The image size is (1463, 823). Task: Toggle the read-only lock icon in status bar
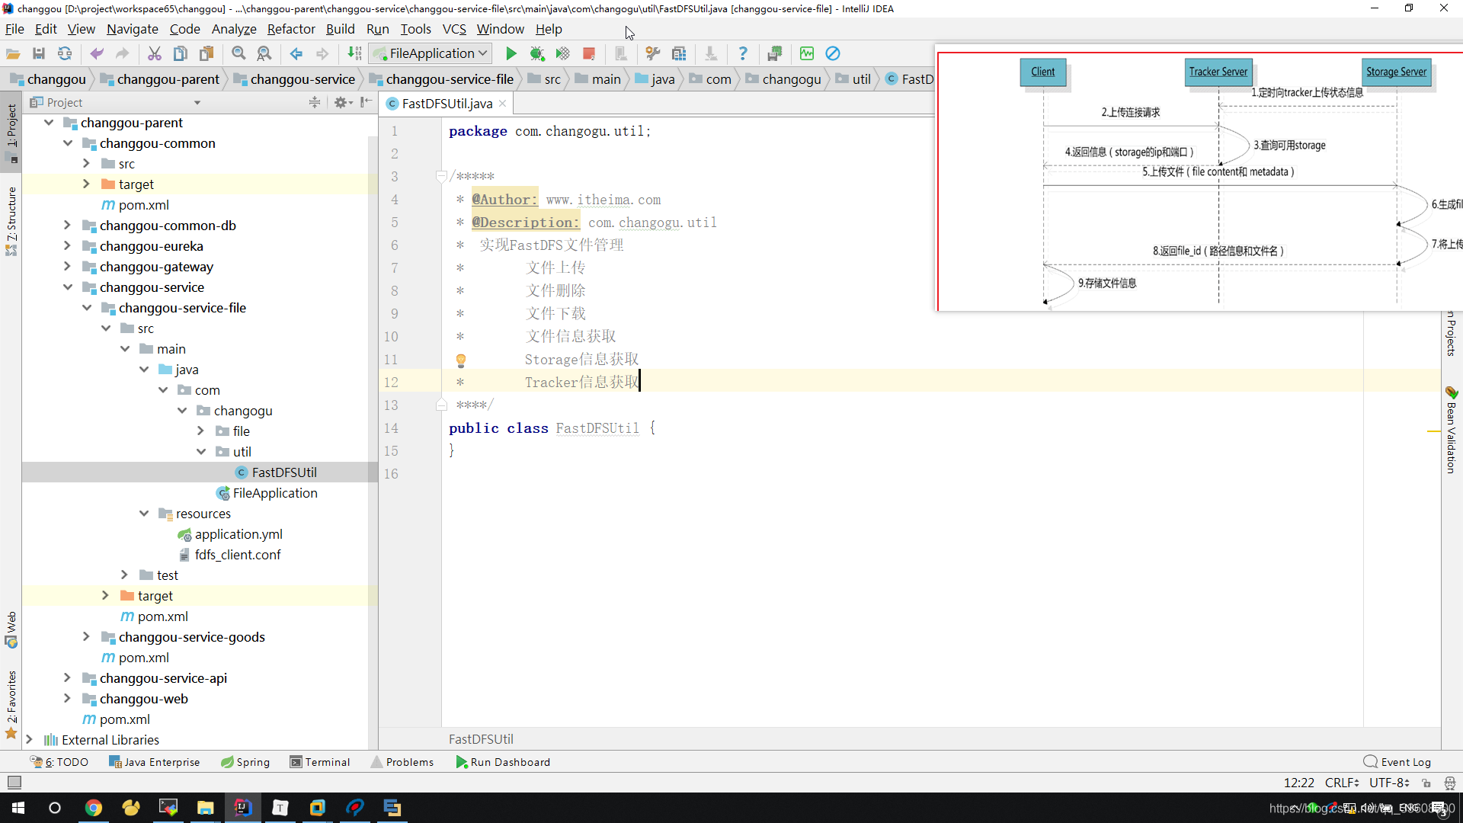(1426, 783)
